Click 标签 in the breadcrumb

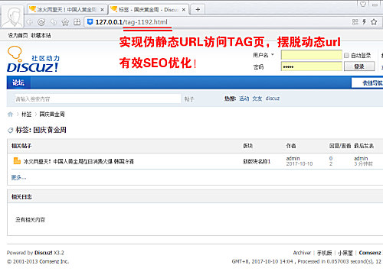[x=27, y=115]
